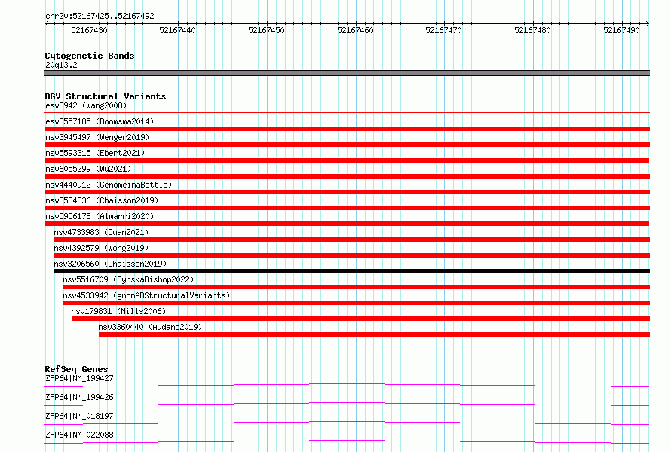Click the red bar under nsv179831 (Mills2006)

tap(360, 319)
